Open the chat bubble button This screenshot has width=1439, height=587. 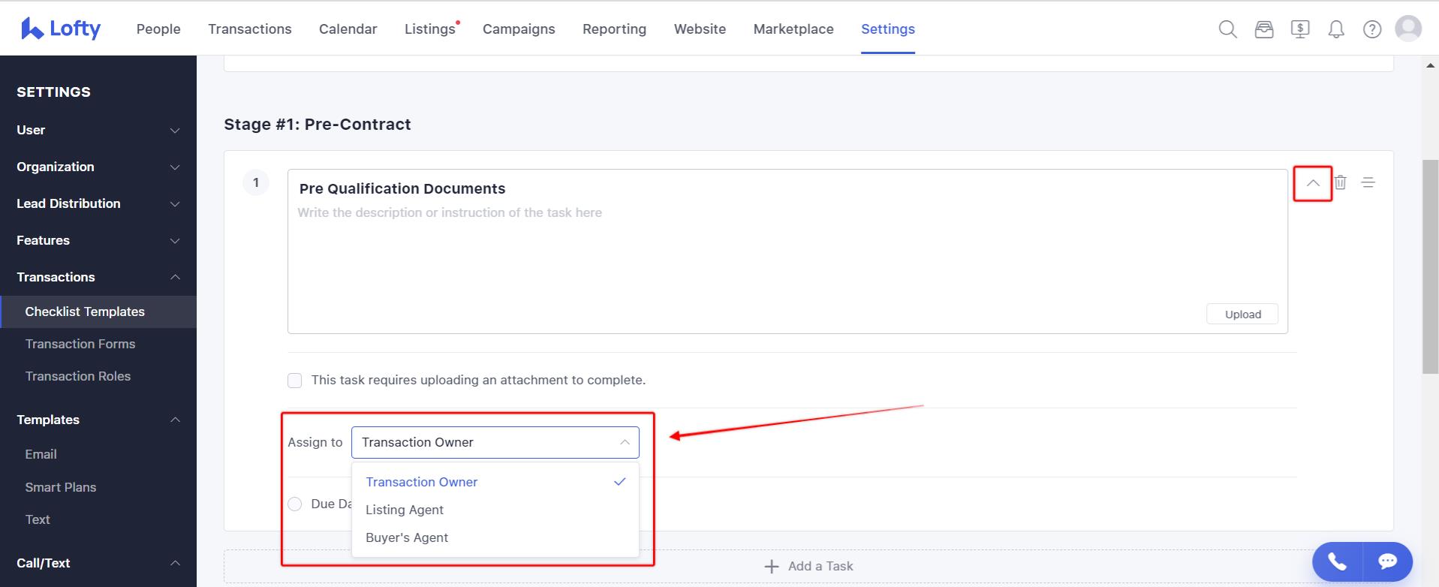pyautogui.click(x=1387, y=561)
